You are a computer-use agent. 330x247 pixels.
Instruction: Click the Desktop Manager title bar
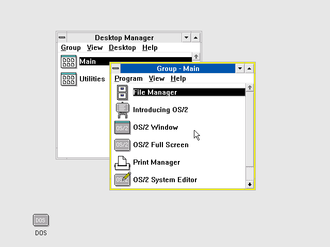(124, 38)
